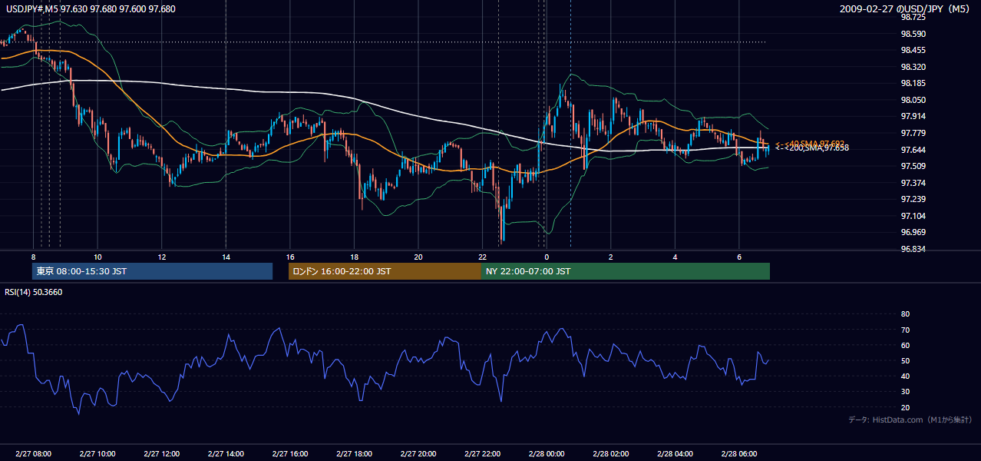Image resolution: width=981 pixels, height=461 pixels.
Task: Select the NY 22:00-07:00 JST session bar
Action: click(x=626, y=271)
